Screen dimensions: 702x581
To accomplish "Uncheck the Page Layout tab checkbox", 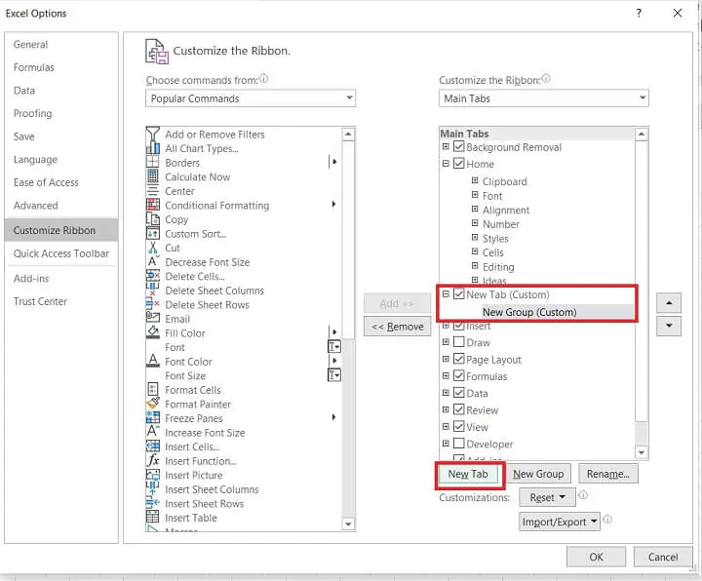I will pyautogui.click(x=459, y=359).
